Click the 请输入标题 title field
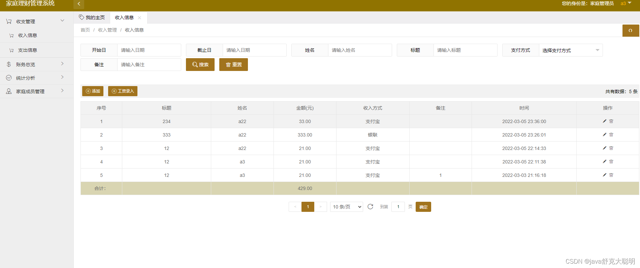The width and height of the screenshot is (640, 268). [466, 50]
